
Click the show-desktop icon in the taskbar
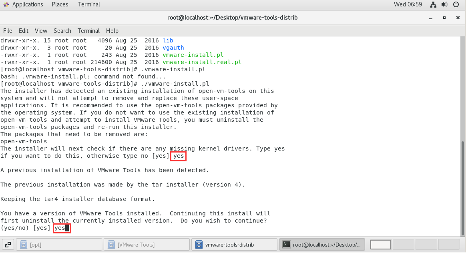[x=8, y=245]
